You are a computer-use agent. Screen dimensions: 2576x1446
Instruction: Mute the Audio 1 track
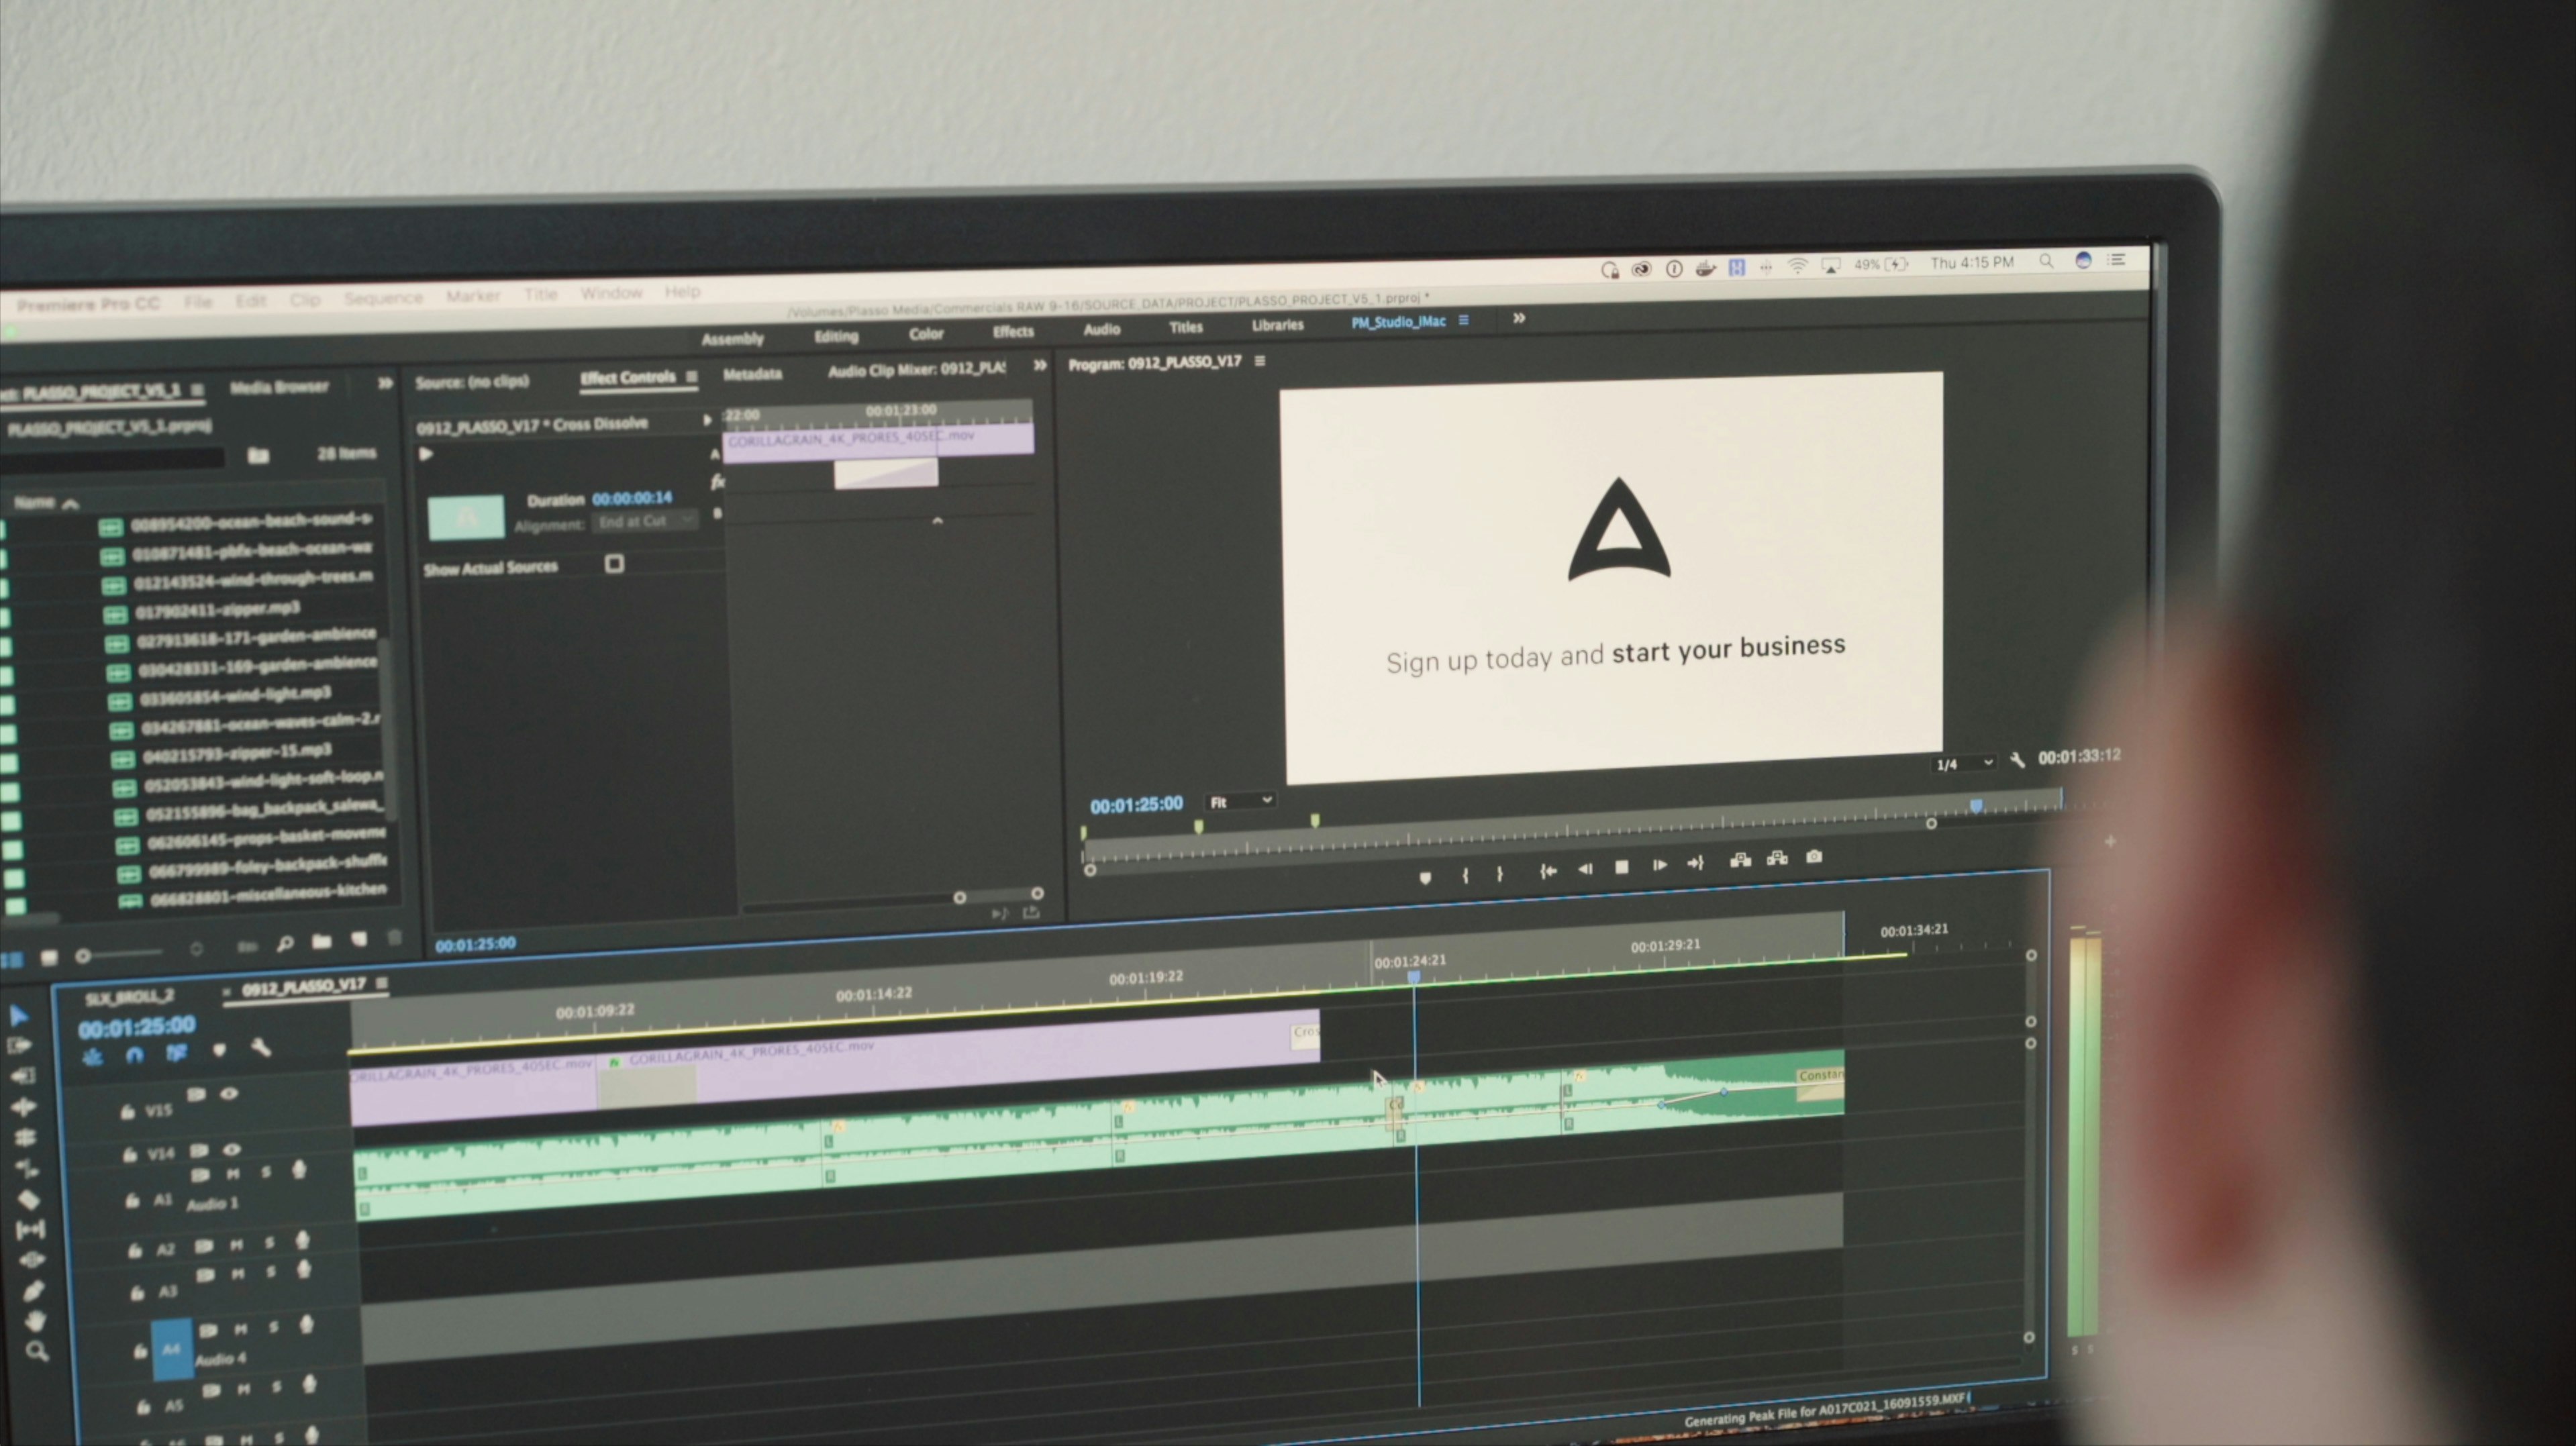tap(234, 1173)
